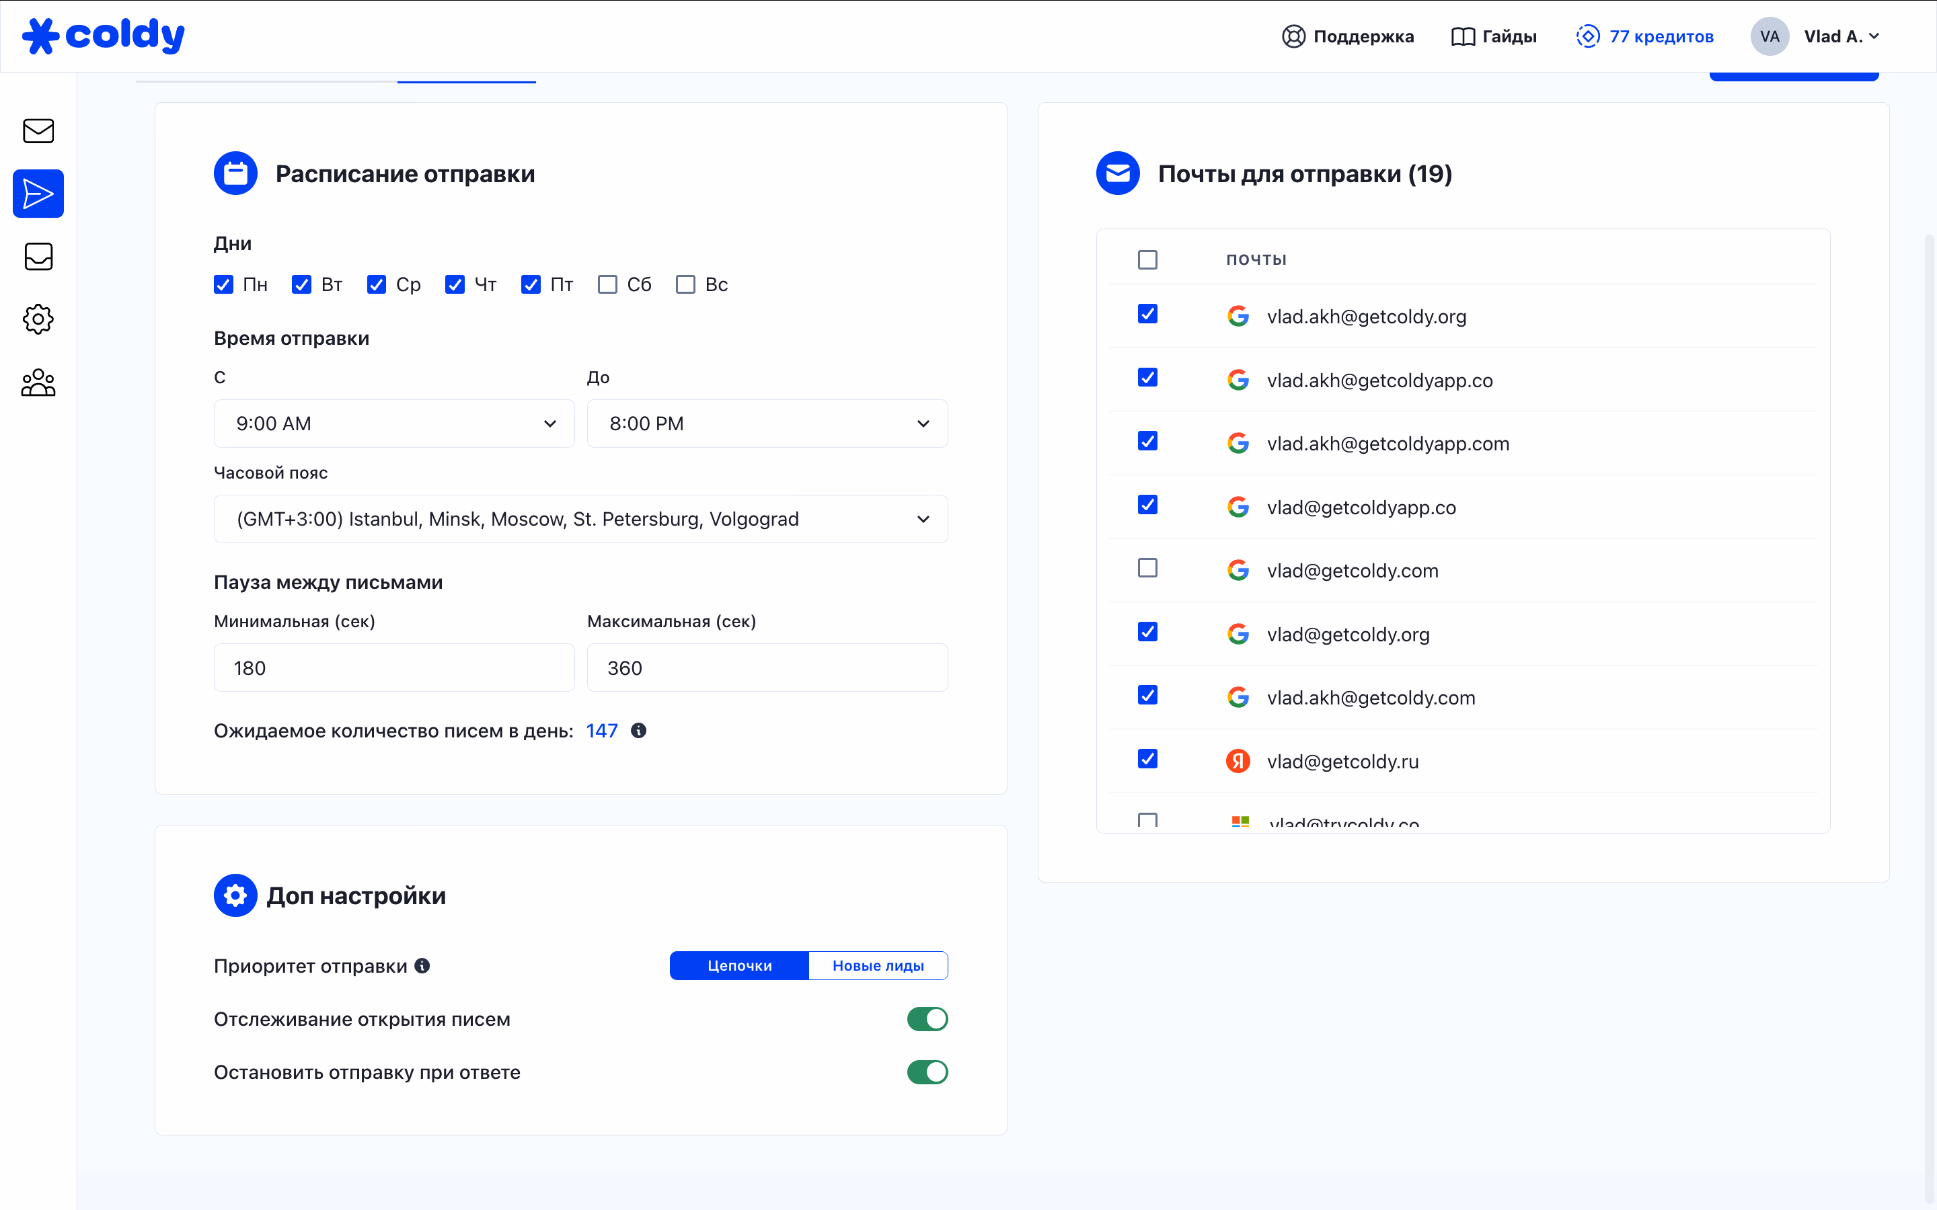Open the settings gear sidebar icon
Screen dimensions: 1937x1210
click(38, 319)
